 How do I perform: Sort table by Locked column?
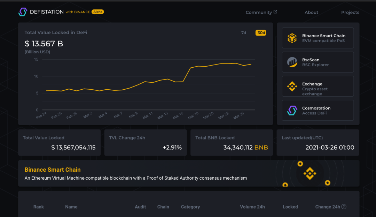pyautogui.click(x=290, y=207)
